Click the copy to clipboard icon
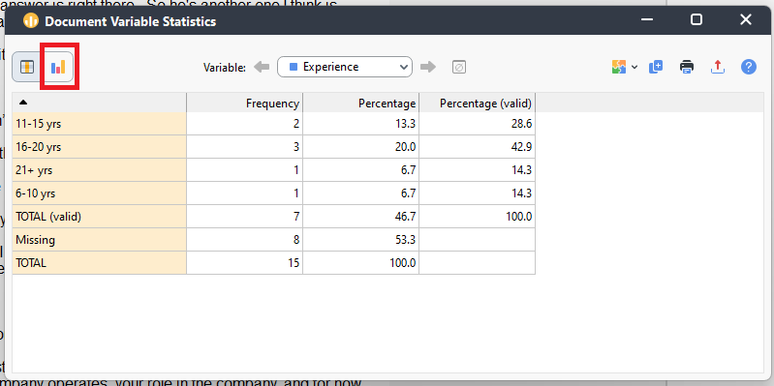The height and width of the screenshot is (386, 774). (x=656, y=67)
